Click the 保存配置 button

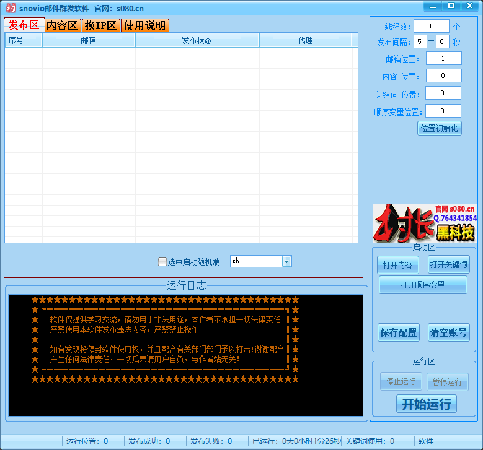tap(399, 332)
